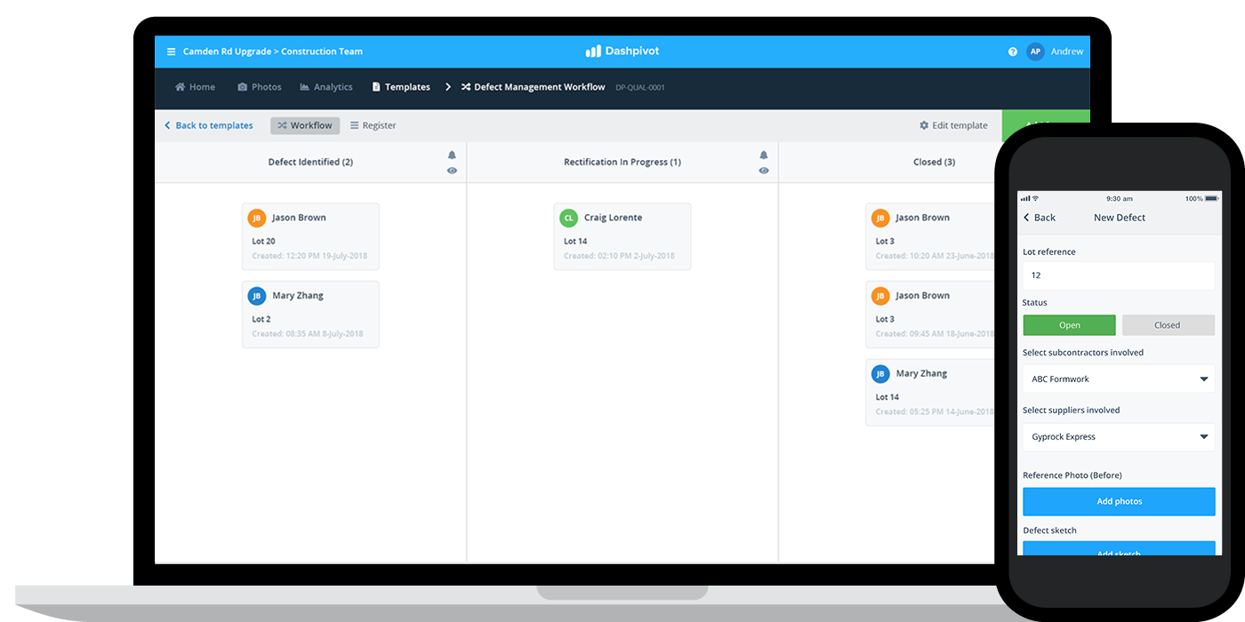Click bell icon in Defect Identified column
Viewport: 1245px width, 622px height.
(x=452, y=155)
